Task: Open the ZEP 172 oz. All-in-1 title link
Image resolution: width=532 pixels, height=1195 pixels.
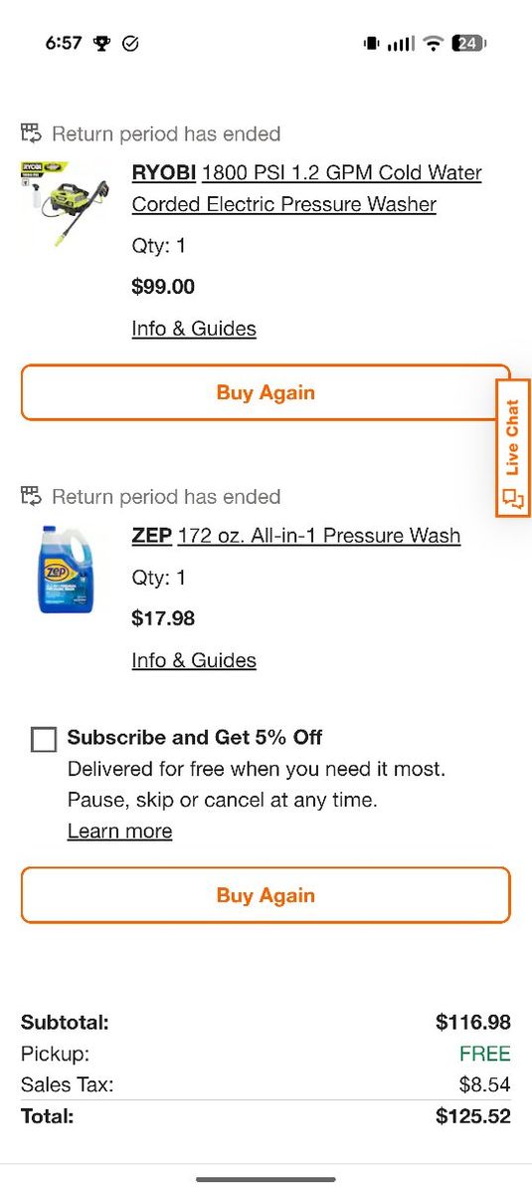Action: click(296, 536)
